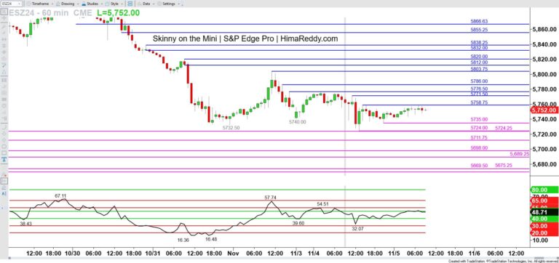The image size is (559, 263).
Task: Open the Settings menu
Action: [x=169, y=4]
